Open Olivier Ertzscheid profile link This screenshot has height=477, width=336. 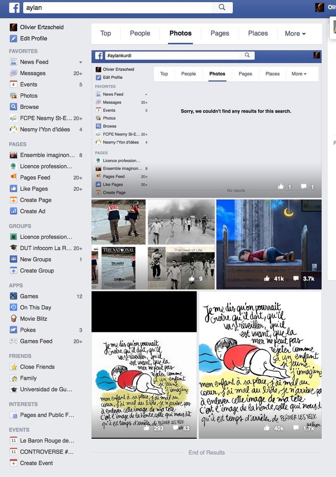coord(42,27)
